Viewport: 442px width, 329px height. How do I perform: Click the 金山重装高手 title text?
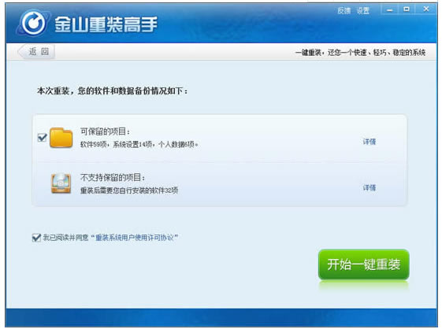(106, 24)
